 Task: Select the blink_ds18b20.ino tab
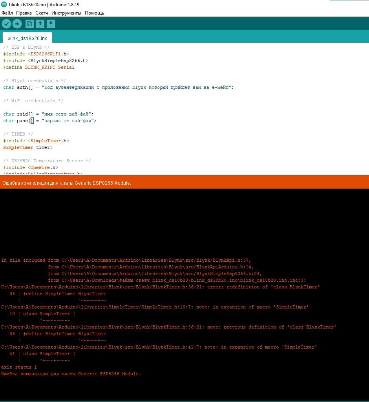27,38
